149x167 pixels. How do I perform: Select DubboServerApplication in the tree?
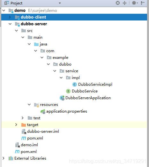click(88, 98)
